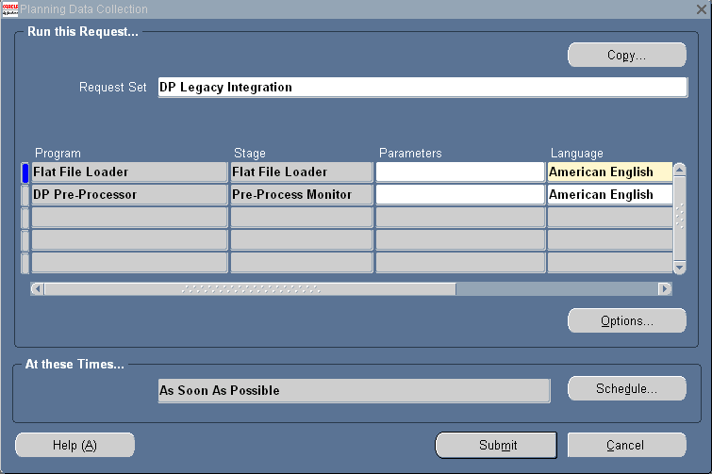Open the Options... dialog button
The width and height of the screenshot is (712, 474).
pos(626,320)
